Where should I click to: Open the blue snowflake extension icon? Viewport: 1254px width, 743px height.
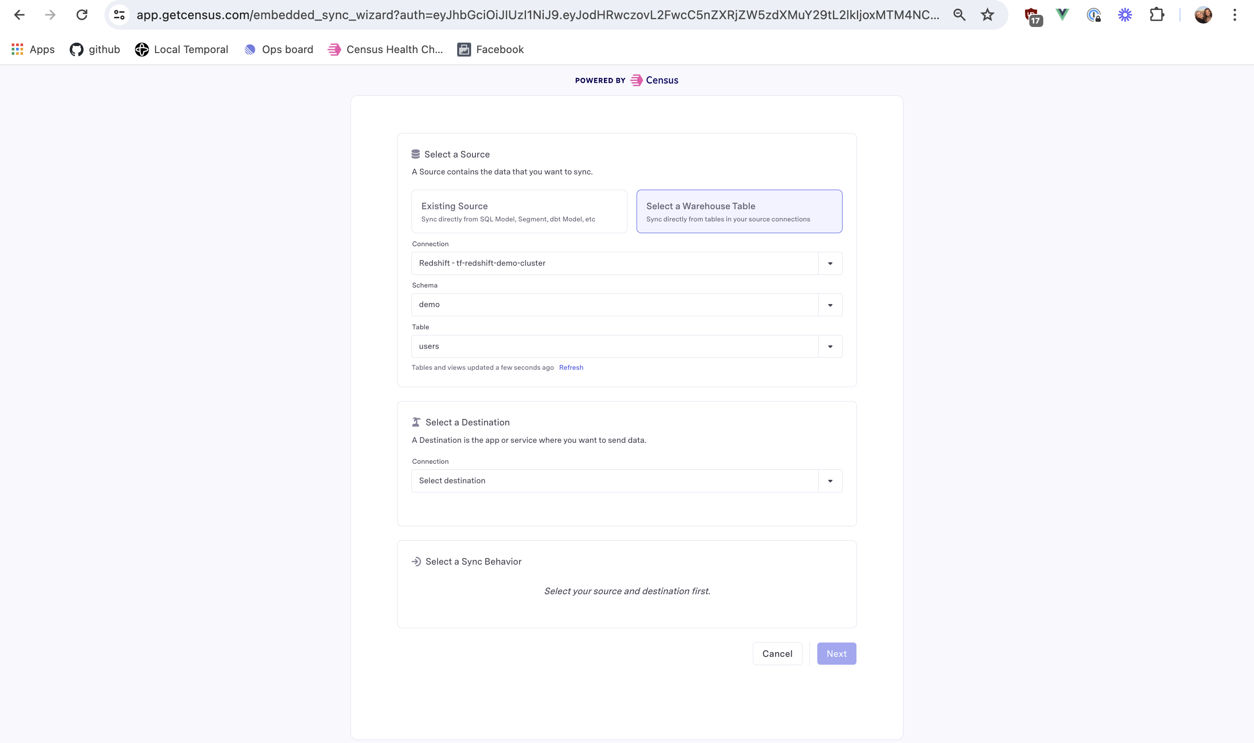pos(1125,15)
